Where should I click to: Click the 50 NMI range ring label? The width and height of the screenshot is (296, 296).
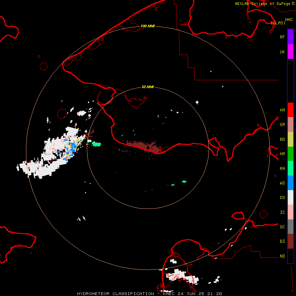click(148, 87)
